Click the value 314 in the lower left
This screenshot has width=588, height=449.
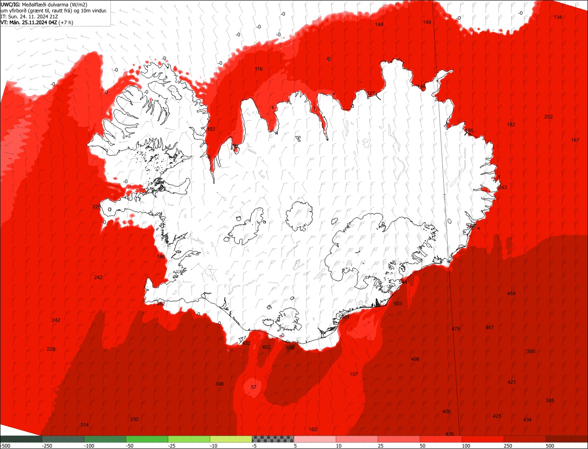tap(85, 425)
